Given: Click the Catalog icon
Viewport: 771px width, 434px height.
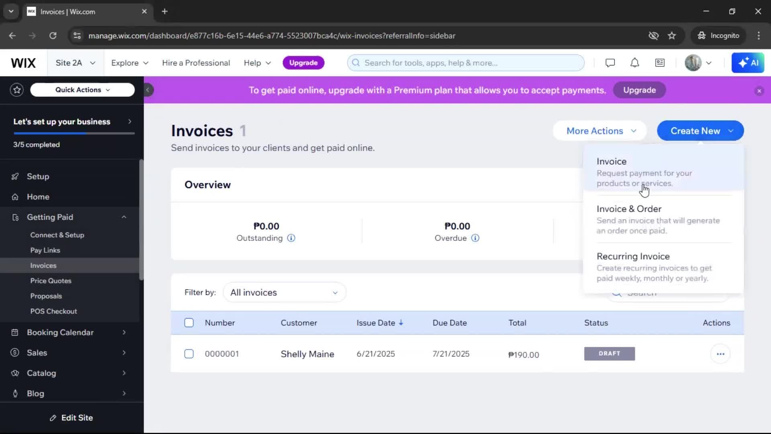Looking at the screenshot, I should [x=15, y=373].
